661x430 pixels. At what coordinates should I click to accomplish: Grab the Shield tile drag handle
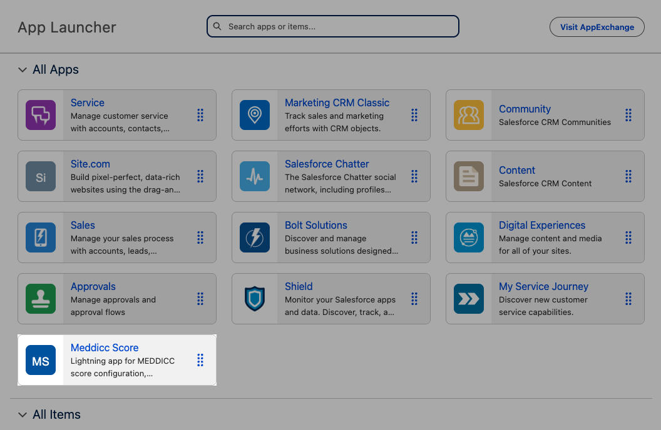414,299
